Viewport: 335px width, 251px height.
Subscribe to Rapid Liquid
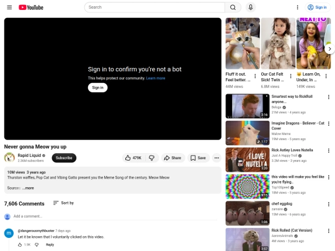(x=64, y=158)
